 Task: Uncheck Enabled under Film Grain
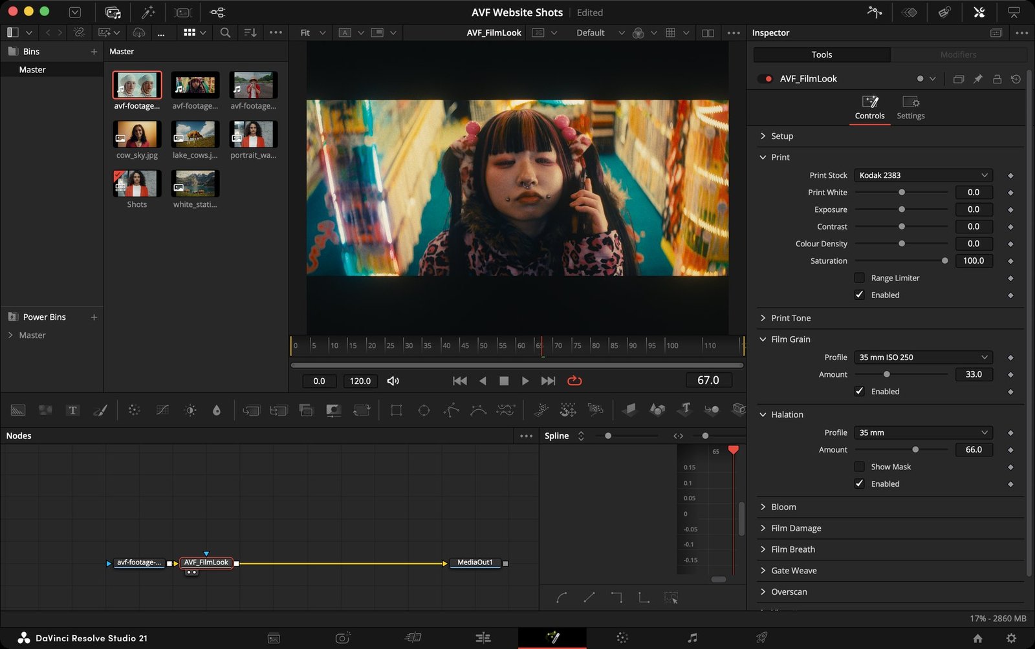click(859, 391)
